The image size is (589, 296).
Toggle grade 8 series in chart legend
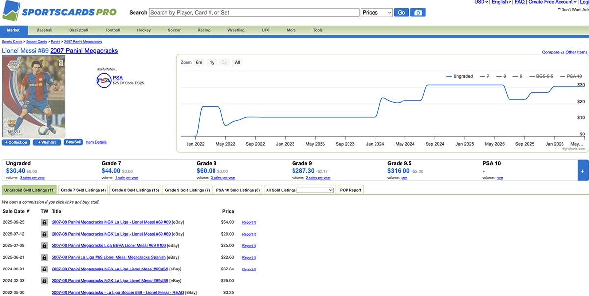tap(501, 76)
